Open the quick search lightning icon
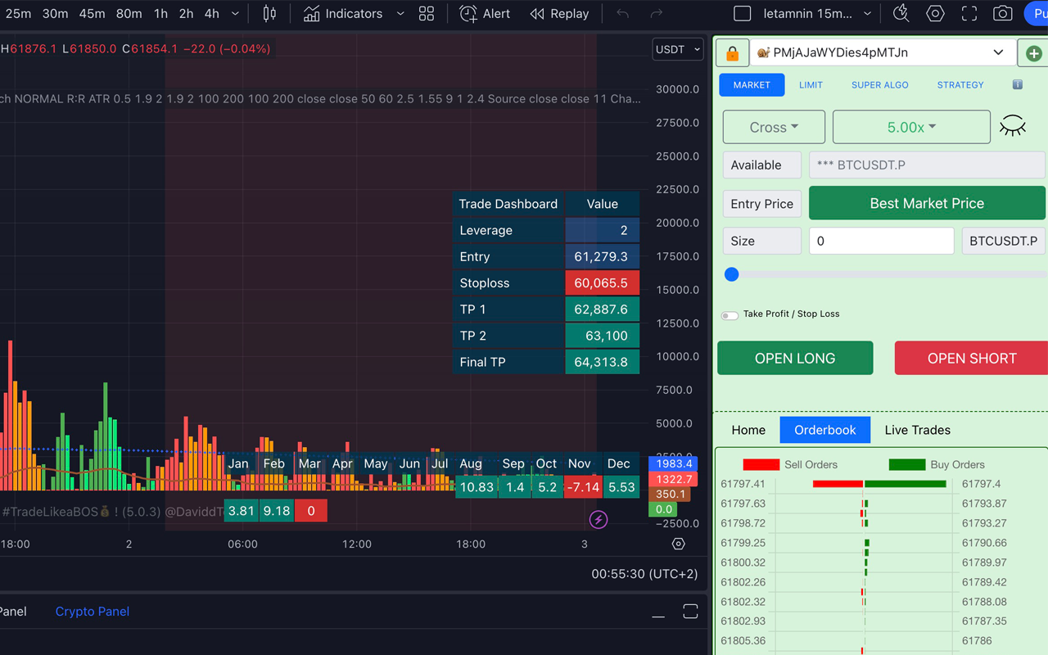 click(x=901, y=14)
